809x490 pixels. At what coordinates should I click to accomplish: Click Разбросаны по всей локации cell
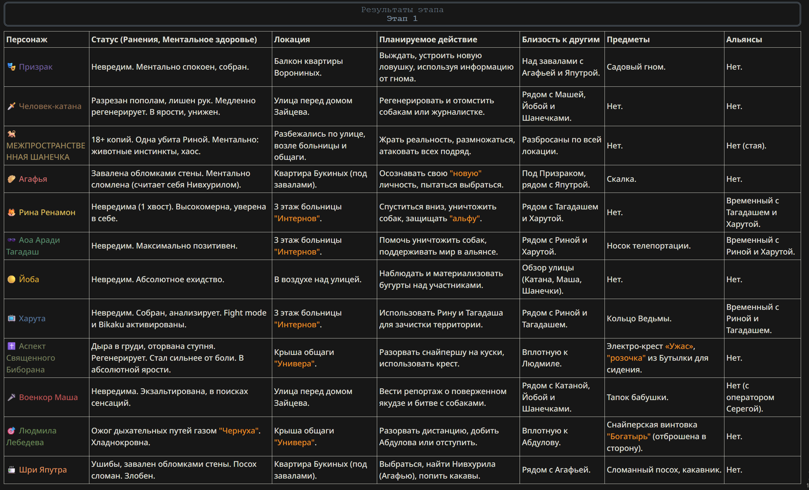point(562,146)
